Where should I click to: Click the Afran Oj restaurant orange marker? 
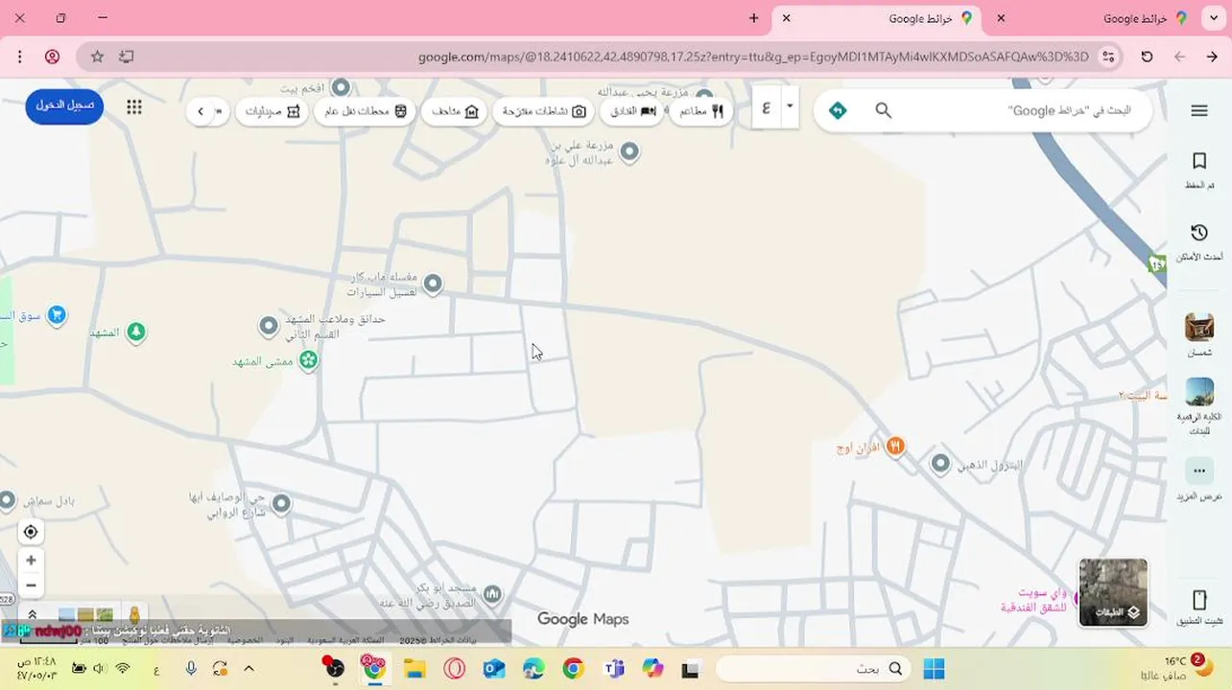(894, 446)
